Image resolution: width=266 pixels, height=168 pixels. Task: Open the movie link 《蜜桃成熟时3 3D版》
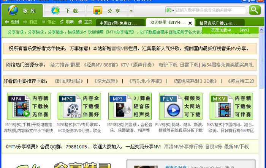tap(195, 81)
